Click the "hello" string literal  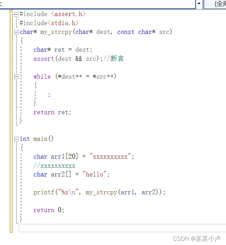[95, 174]
